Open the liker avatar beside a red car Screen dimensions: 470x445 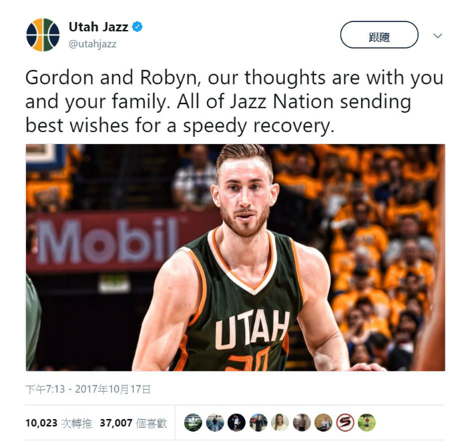(258, 422)
